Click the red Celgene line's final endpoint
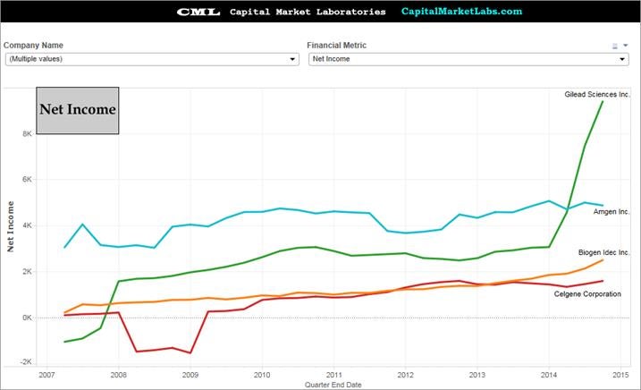The height and width of the screenshot is (390, 641). [x=603, y=281]
